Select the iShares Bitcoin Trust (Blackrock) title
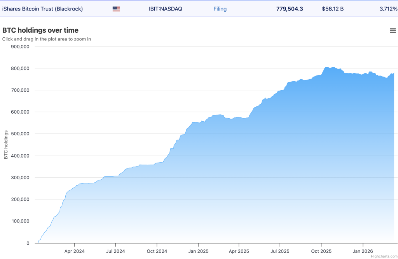398x259 pixels. click(43, 8)
